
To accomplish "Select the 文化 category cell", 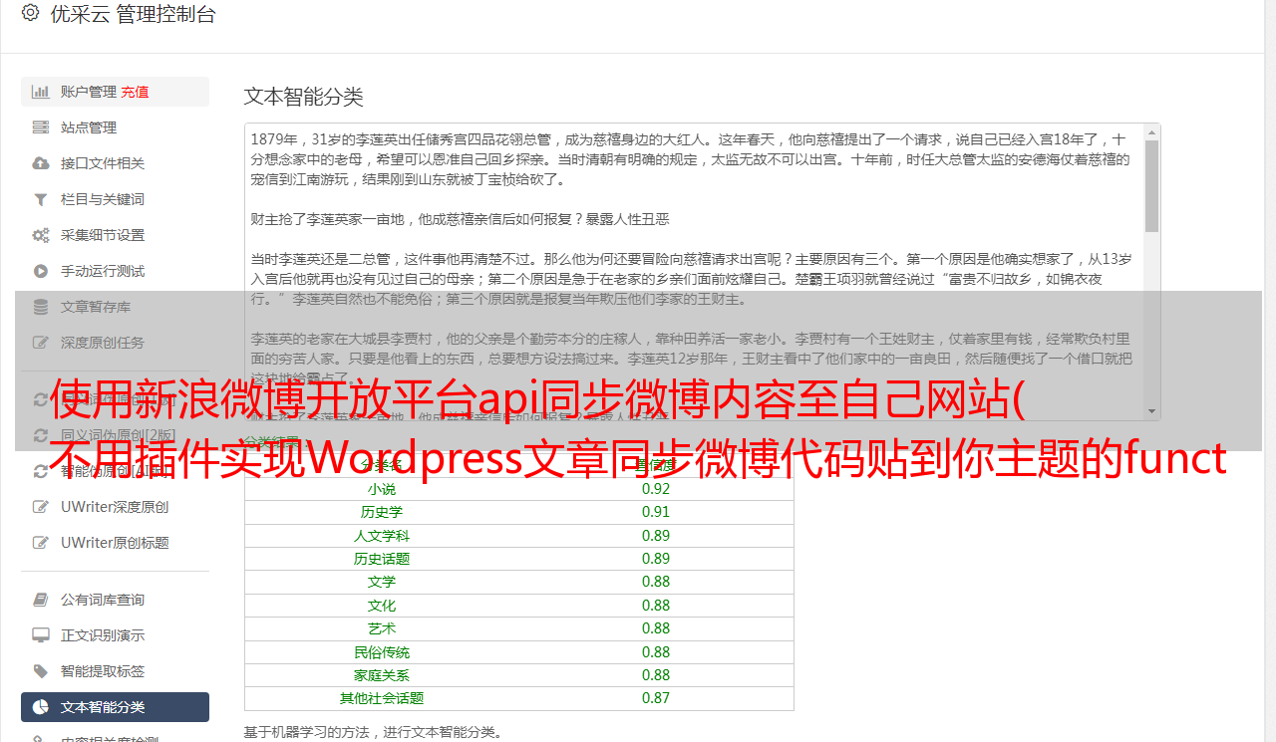I will [382, 606].
